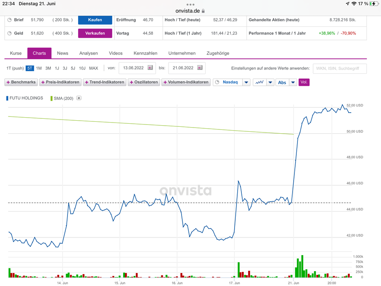Click the clock icon next to Nasdaq
Viewport: 381px width, 286px height.
(x=217, y=82)
